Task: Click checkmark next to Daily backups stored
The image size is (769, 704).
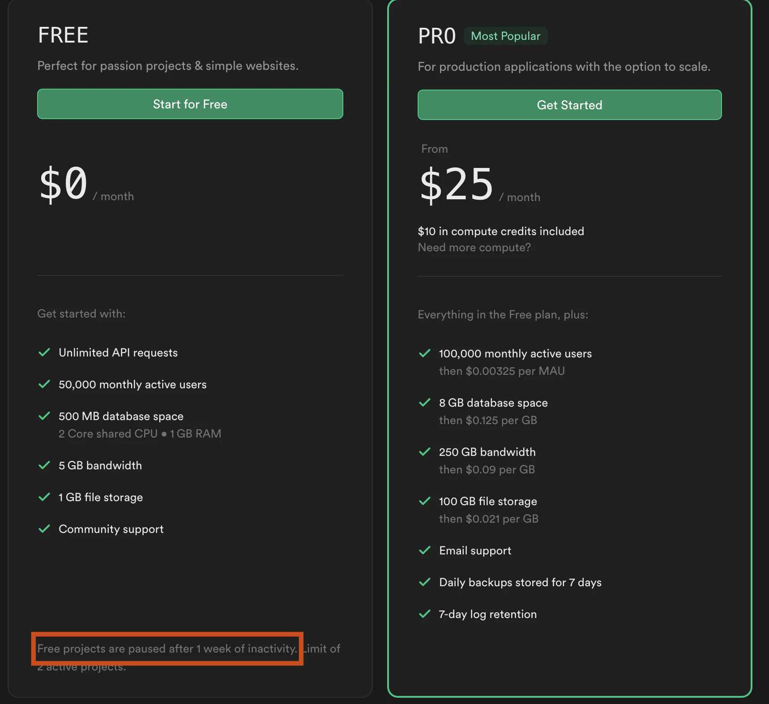Action: (x=425, y=582)
